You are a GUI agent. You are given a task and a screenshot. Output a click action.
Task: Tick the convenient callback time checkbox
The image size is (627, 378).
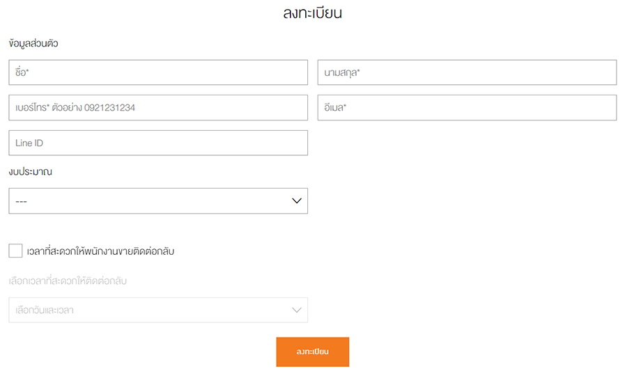15,251
